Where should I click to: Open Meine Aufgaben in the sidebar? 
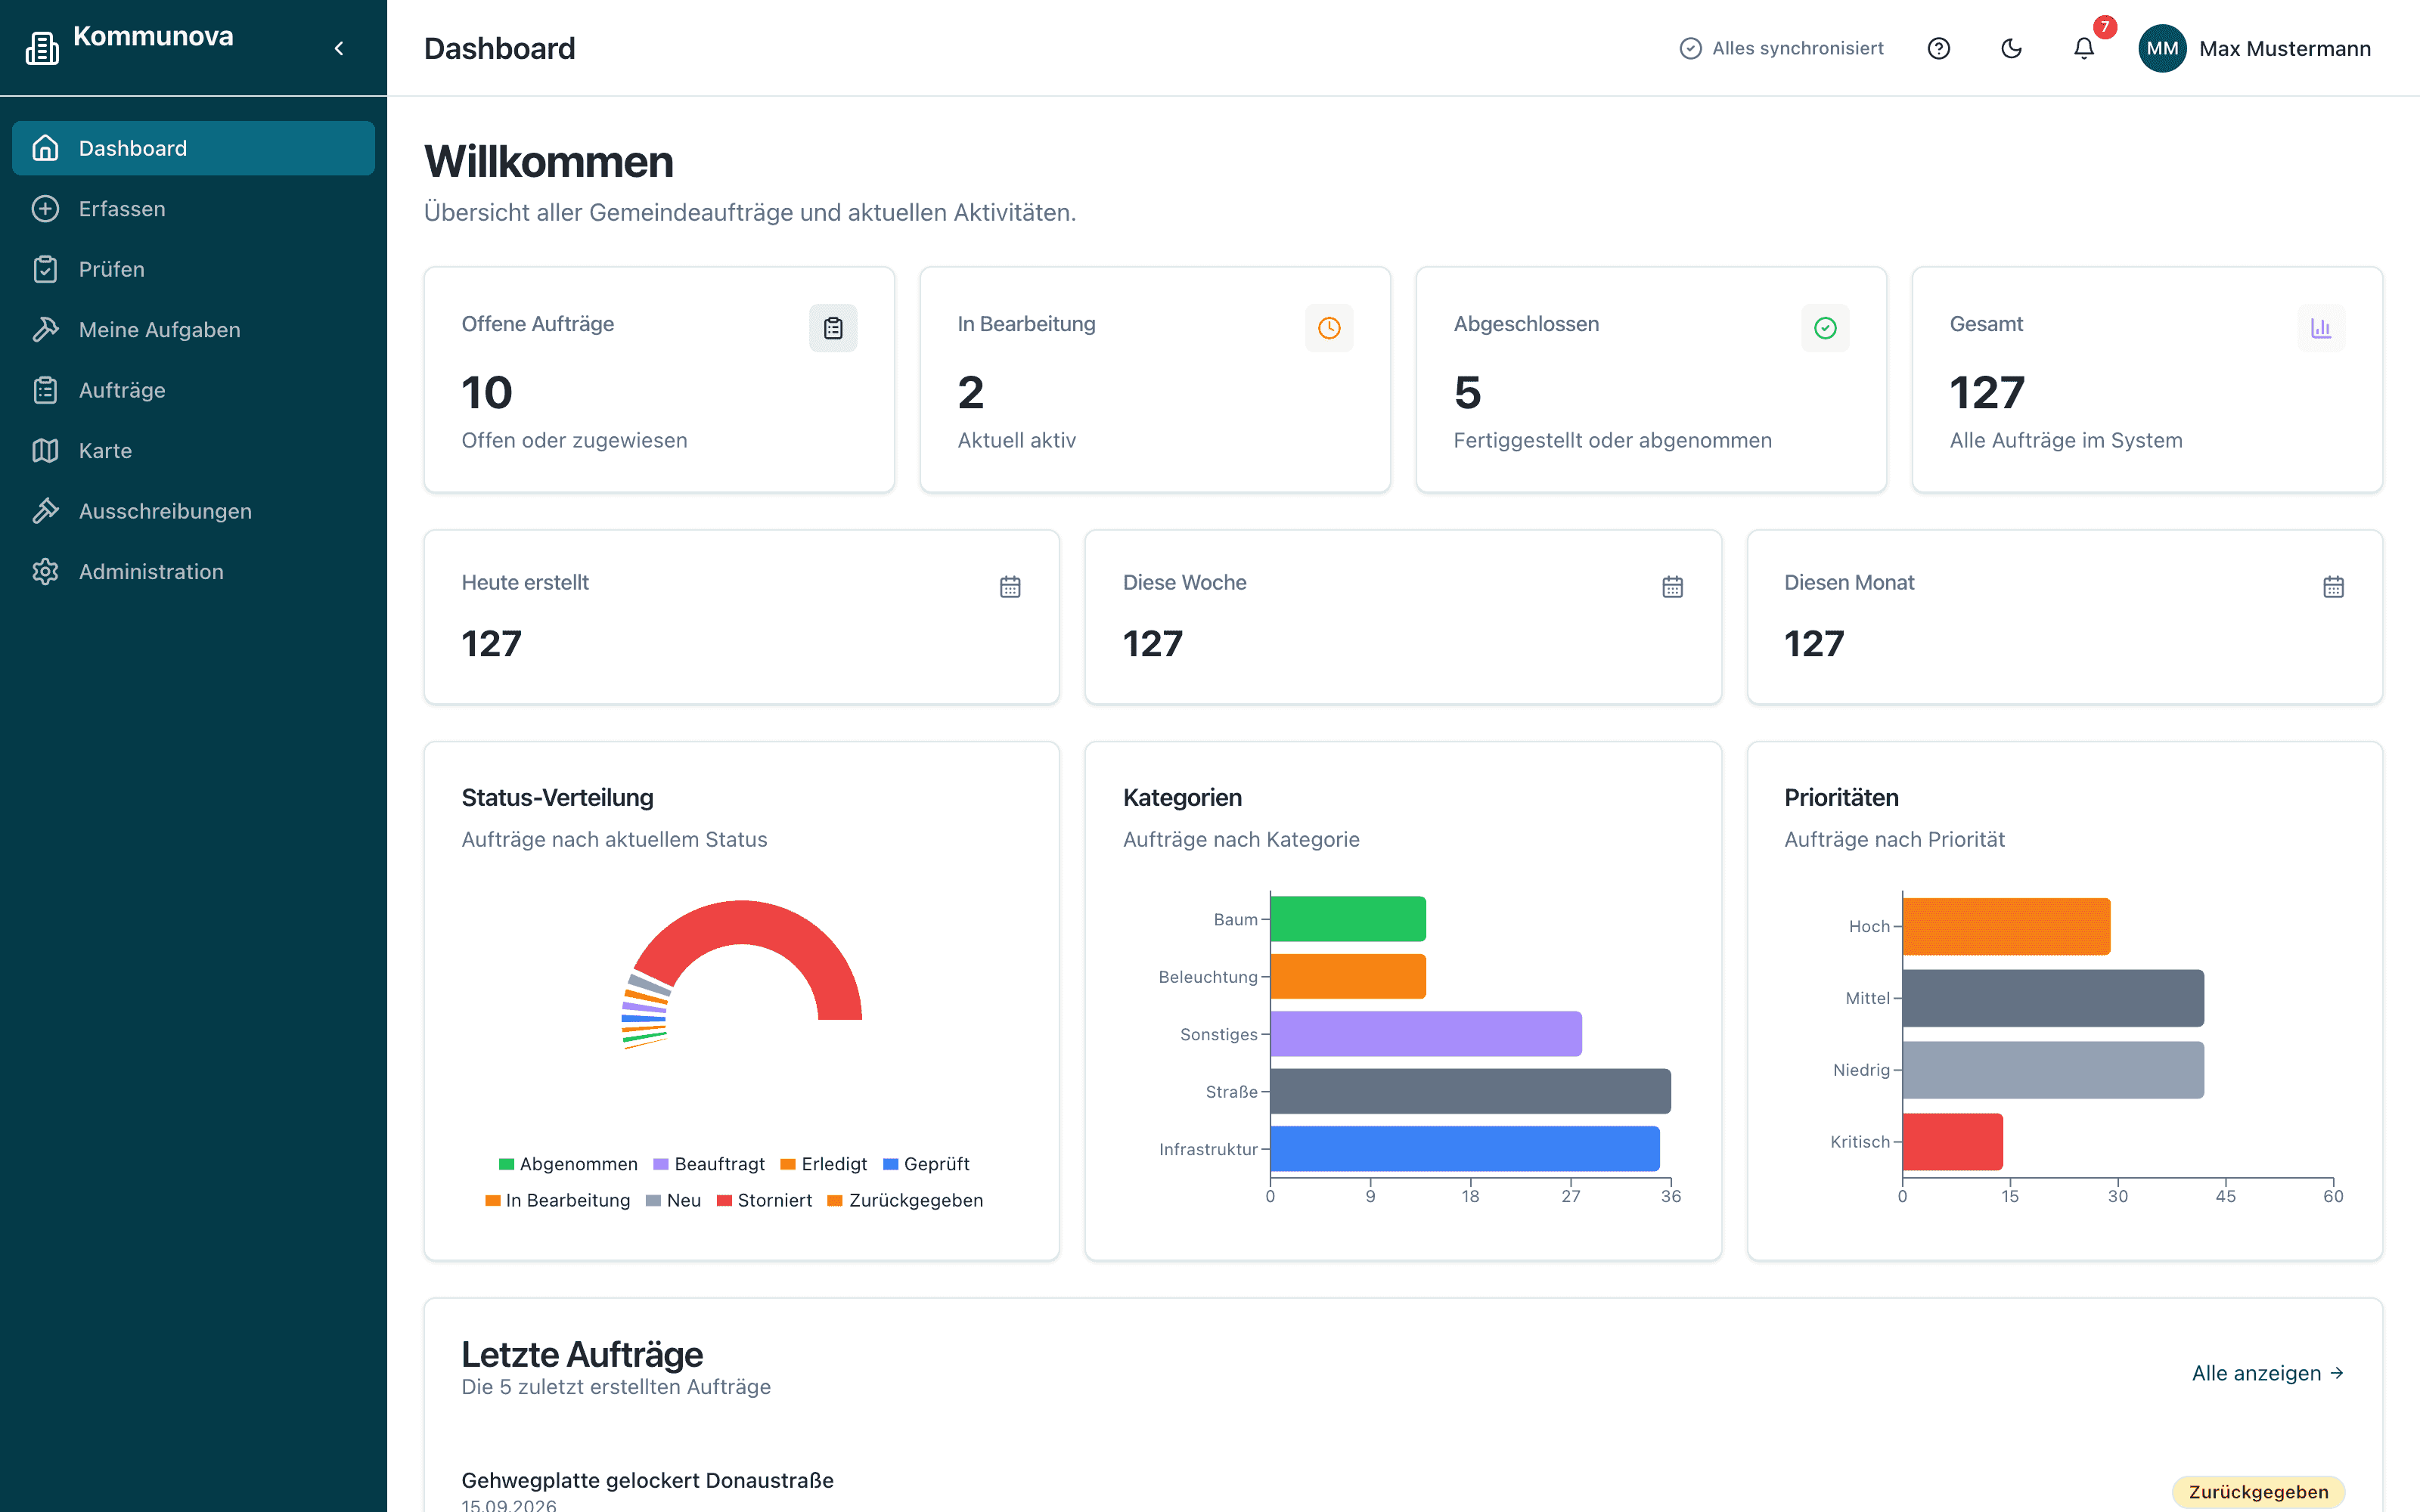pos(193,329)
